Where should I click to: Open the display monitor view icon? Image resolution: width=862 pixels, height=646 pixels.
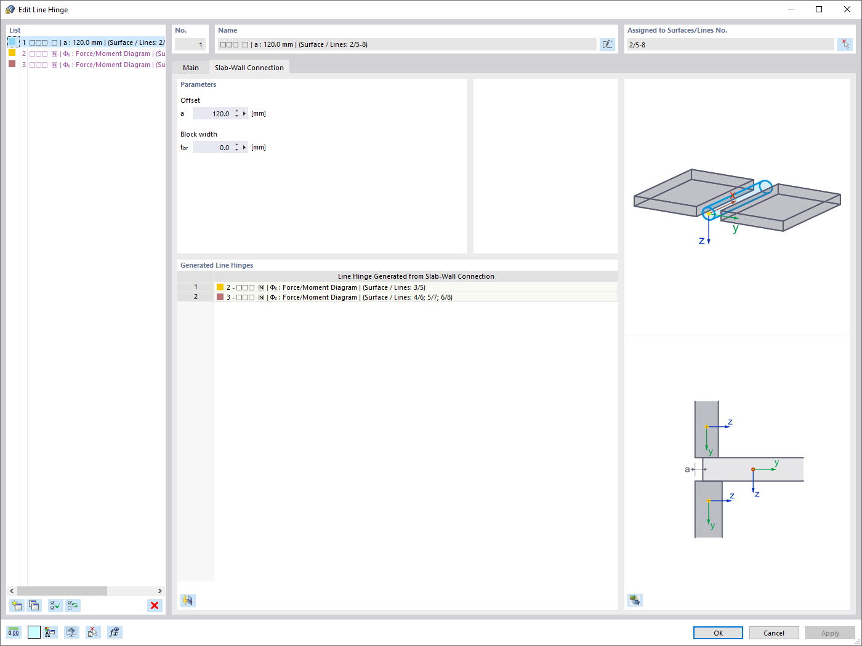pyautogui.click(x=71, y=632)
